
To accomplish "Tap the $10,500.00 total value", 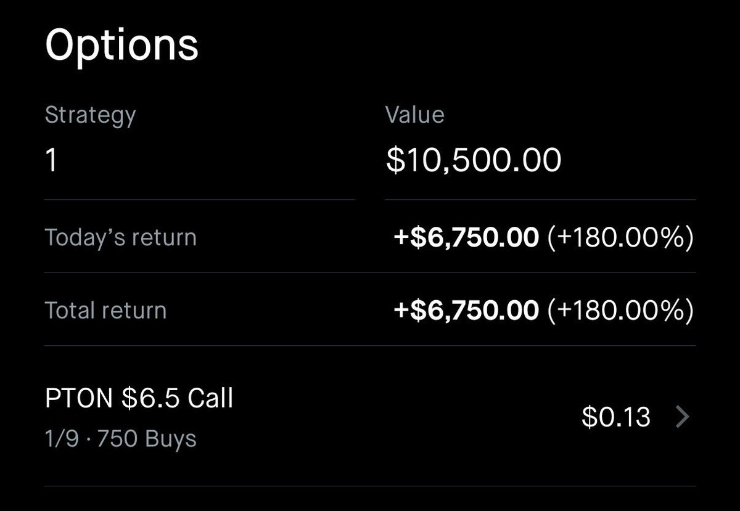I will pos(474,160).
